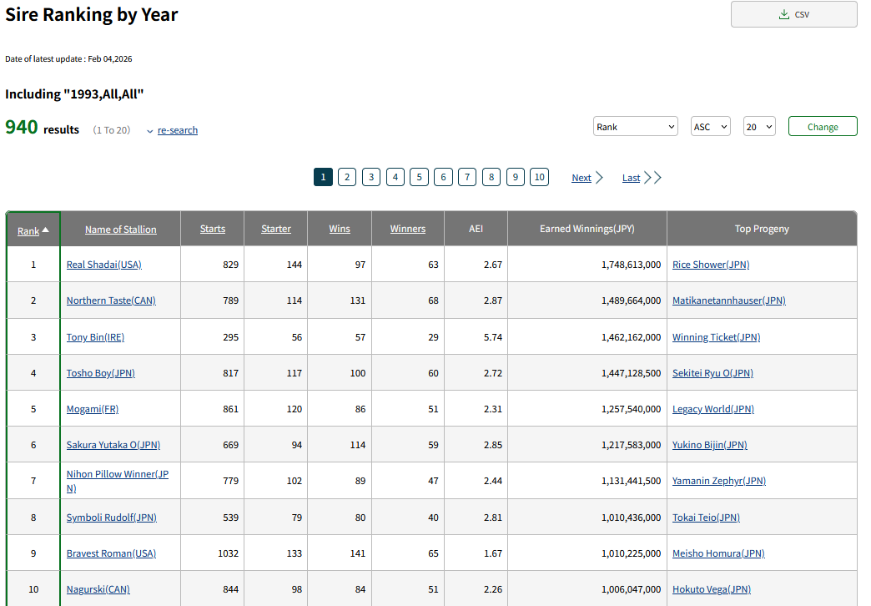Viewport: 871px width, 606px height.
Task: Click the Next page link
Action: (x=582, y=178)
